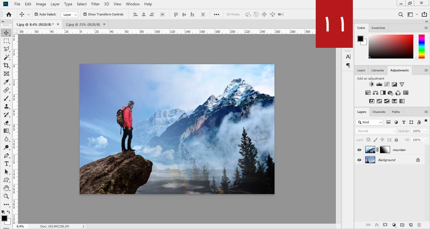
Task: Select the Hand tool
Action: (6, 188)
